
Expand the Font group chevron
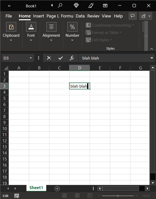coord(31,40)
